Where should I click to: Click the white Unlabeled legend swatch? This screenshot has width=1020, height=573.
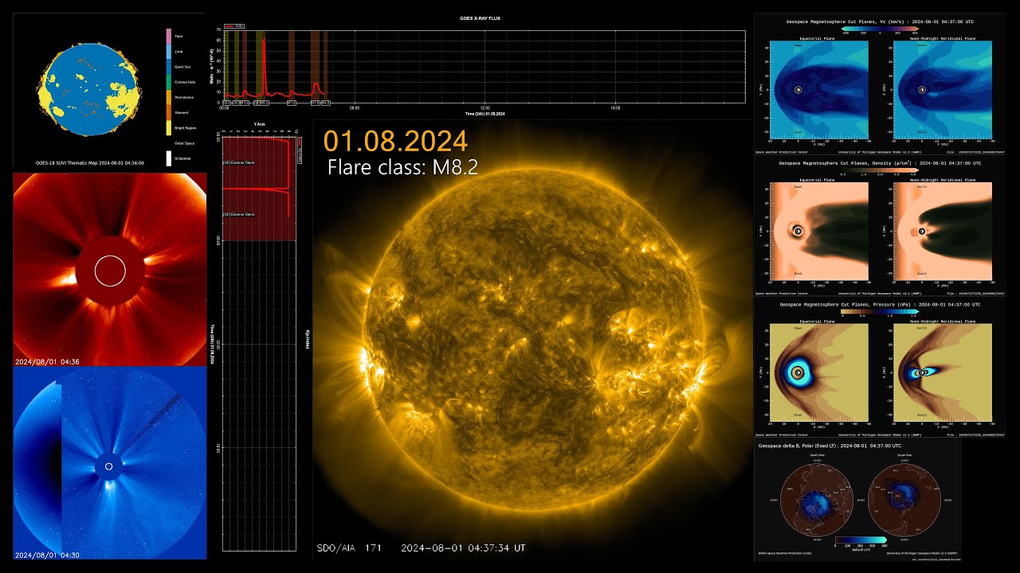(x=169, y=158)
